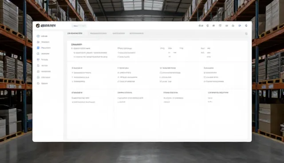Click the last sidebar item's circular icon

tap(38, 83)
